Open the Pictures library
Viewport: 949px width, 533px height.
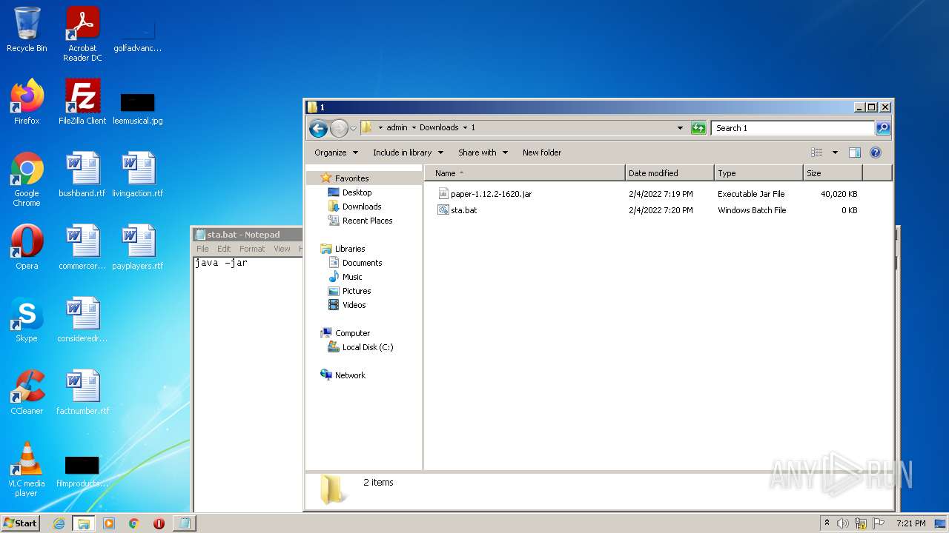357,291
